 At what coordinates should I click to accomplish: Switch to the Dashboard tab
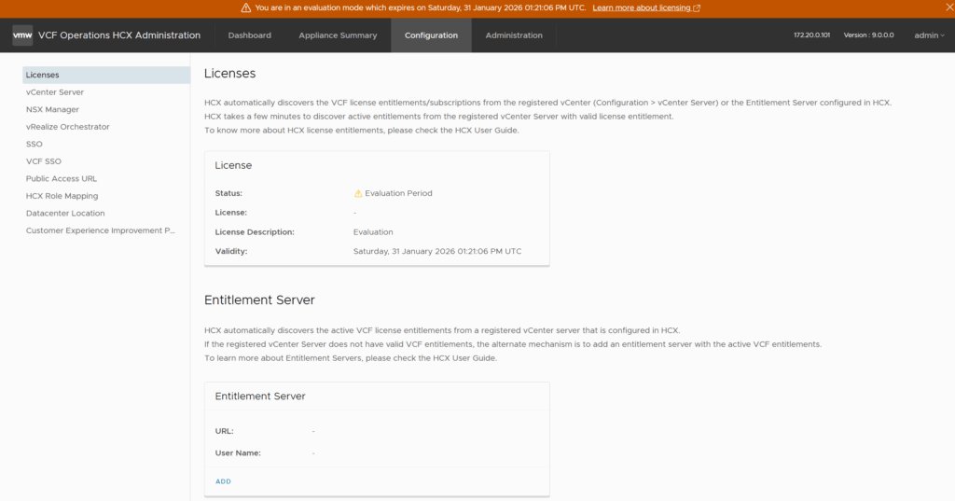pyautogui.click(x=250, y=35)
